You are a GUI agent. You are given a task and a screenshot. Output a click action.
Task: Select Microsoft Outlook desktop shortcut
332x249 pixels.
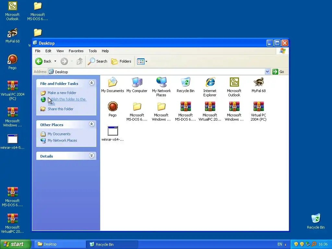[x=12, y=11]
